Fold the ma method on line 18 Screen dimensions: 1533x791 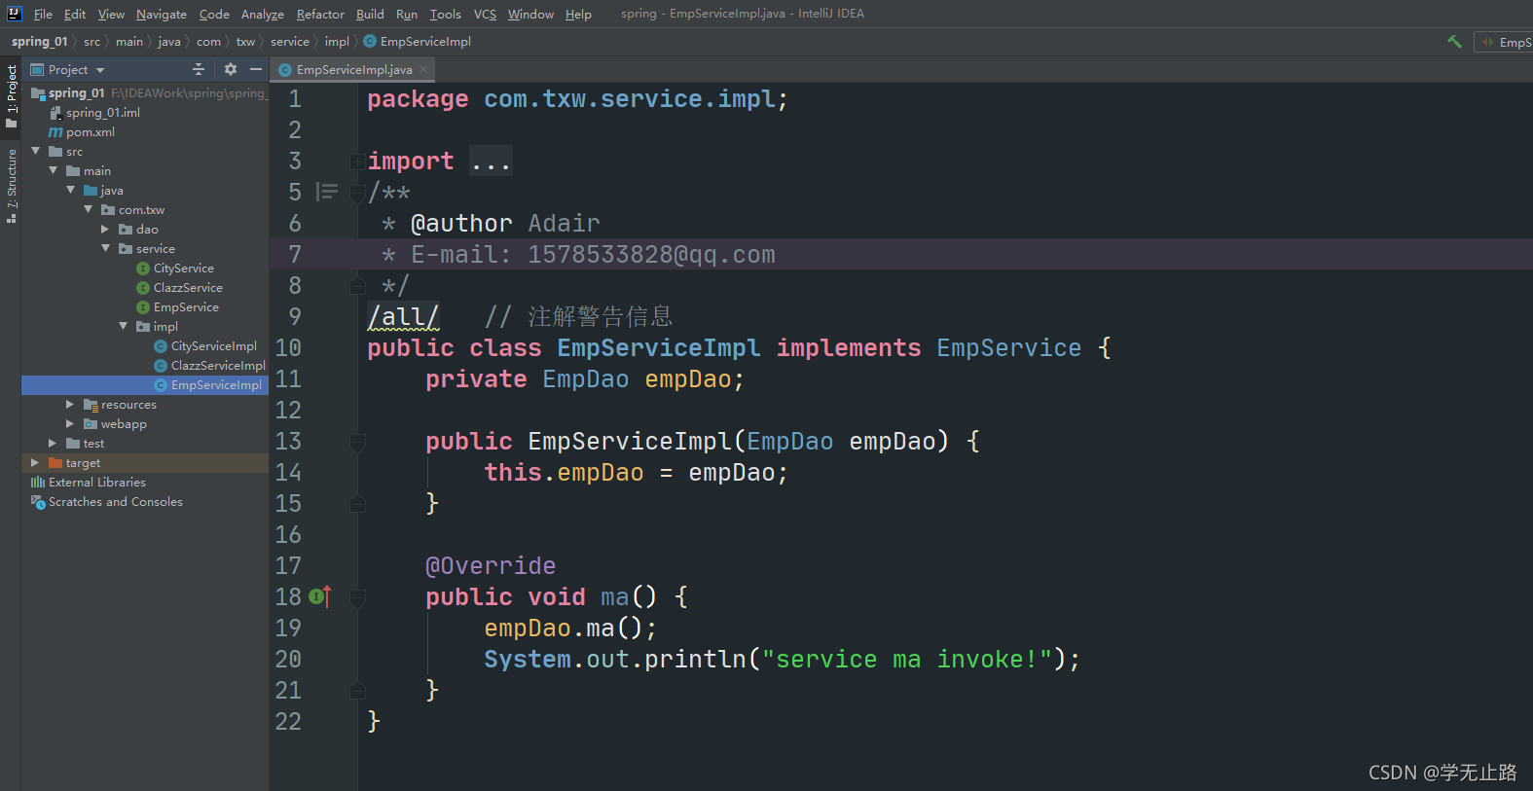pyautogui.click(x=357, y=596)
